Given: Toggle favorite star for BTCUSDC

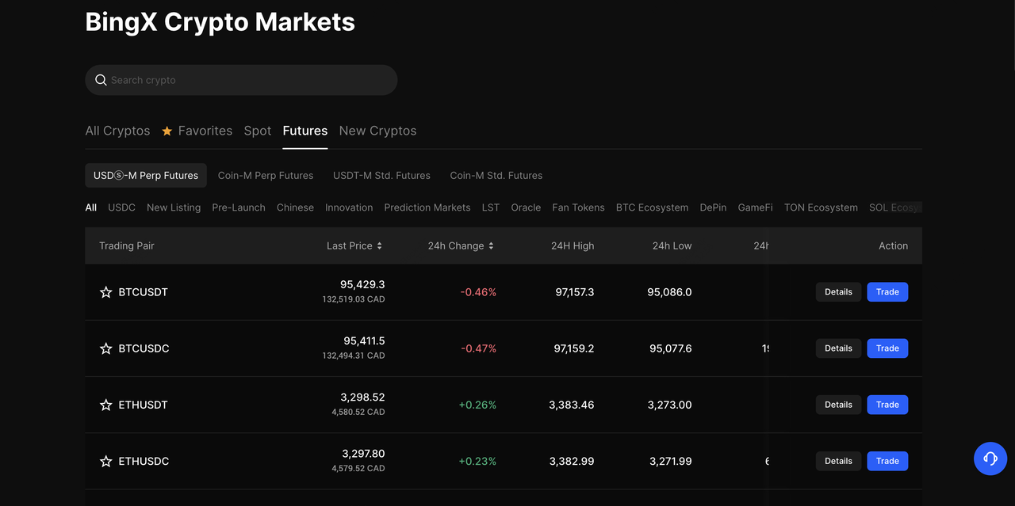Looking at the screenshot, I should pos(105,348).
